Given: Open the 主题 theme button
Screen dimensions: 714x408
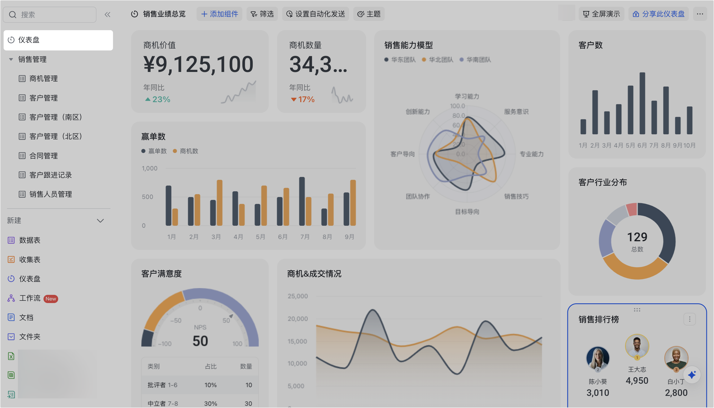Looking at the screenshot, I should tap(369, 14).
